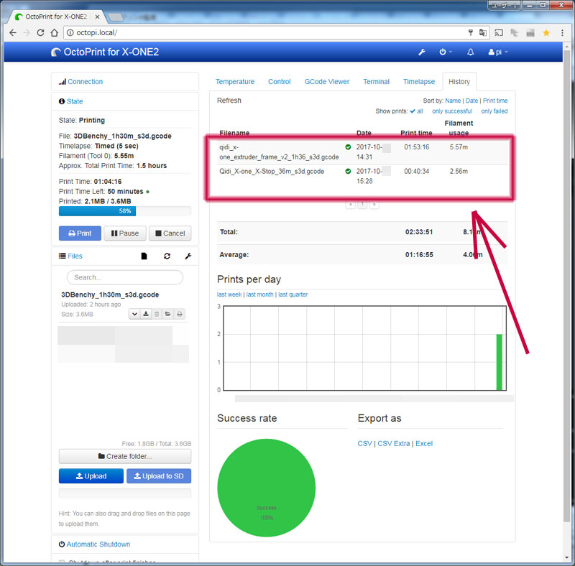Expand the Automatic Shutdown panel
Image resolution: width=575 pixels, height=566 pixels.
[x=98, y=544]
